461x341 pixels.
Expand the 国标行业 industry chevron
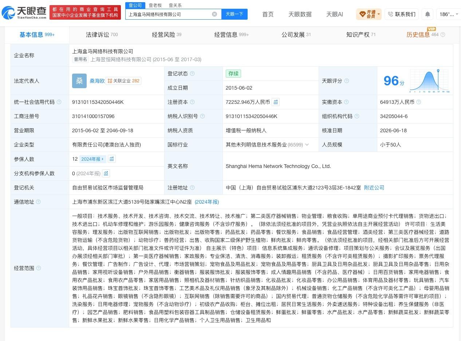(x=307, y=145)
